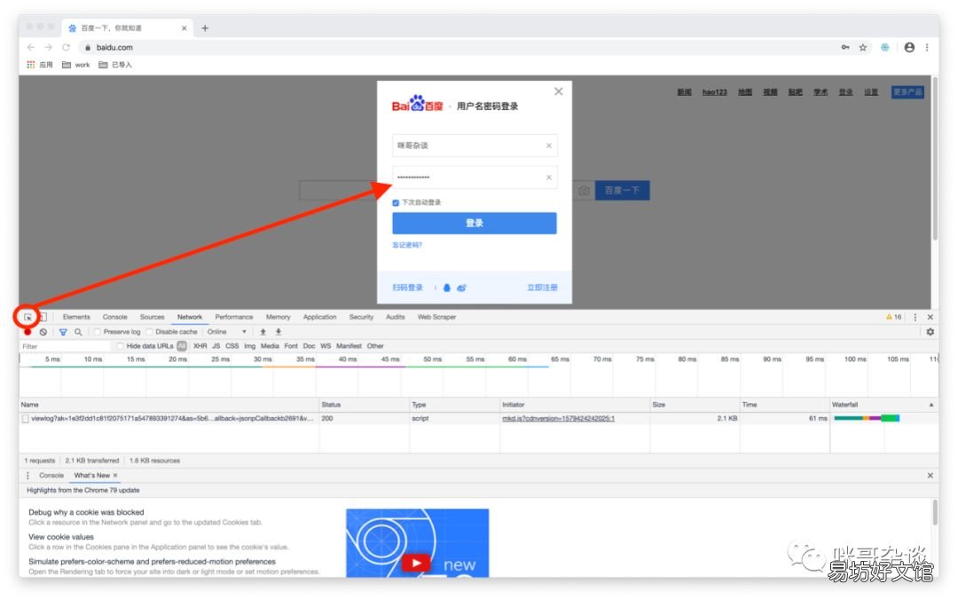Switch to the Sources tab

[153, 317]
